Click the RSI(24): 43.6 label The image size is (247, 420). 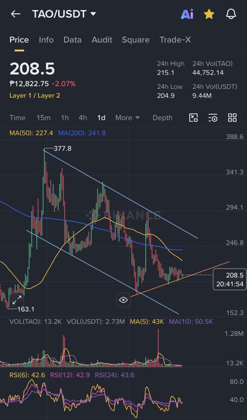[x=114, y=375]
